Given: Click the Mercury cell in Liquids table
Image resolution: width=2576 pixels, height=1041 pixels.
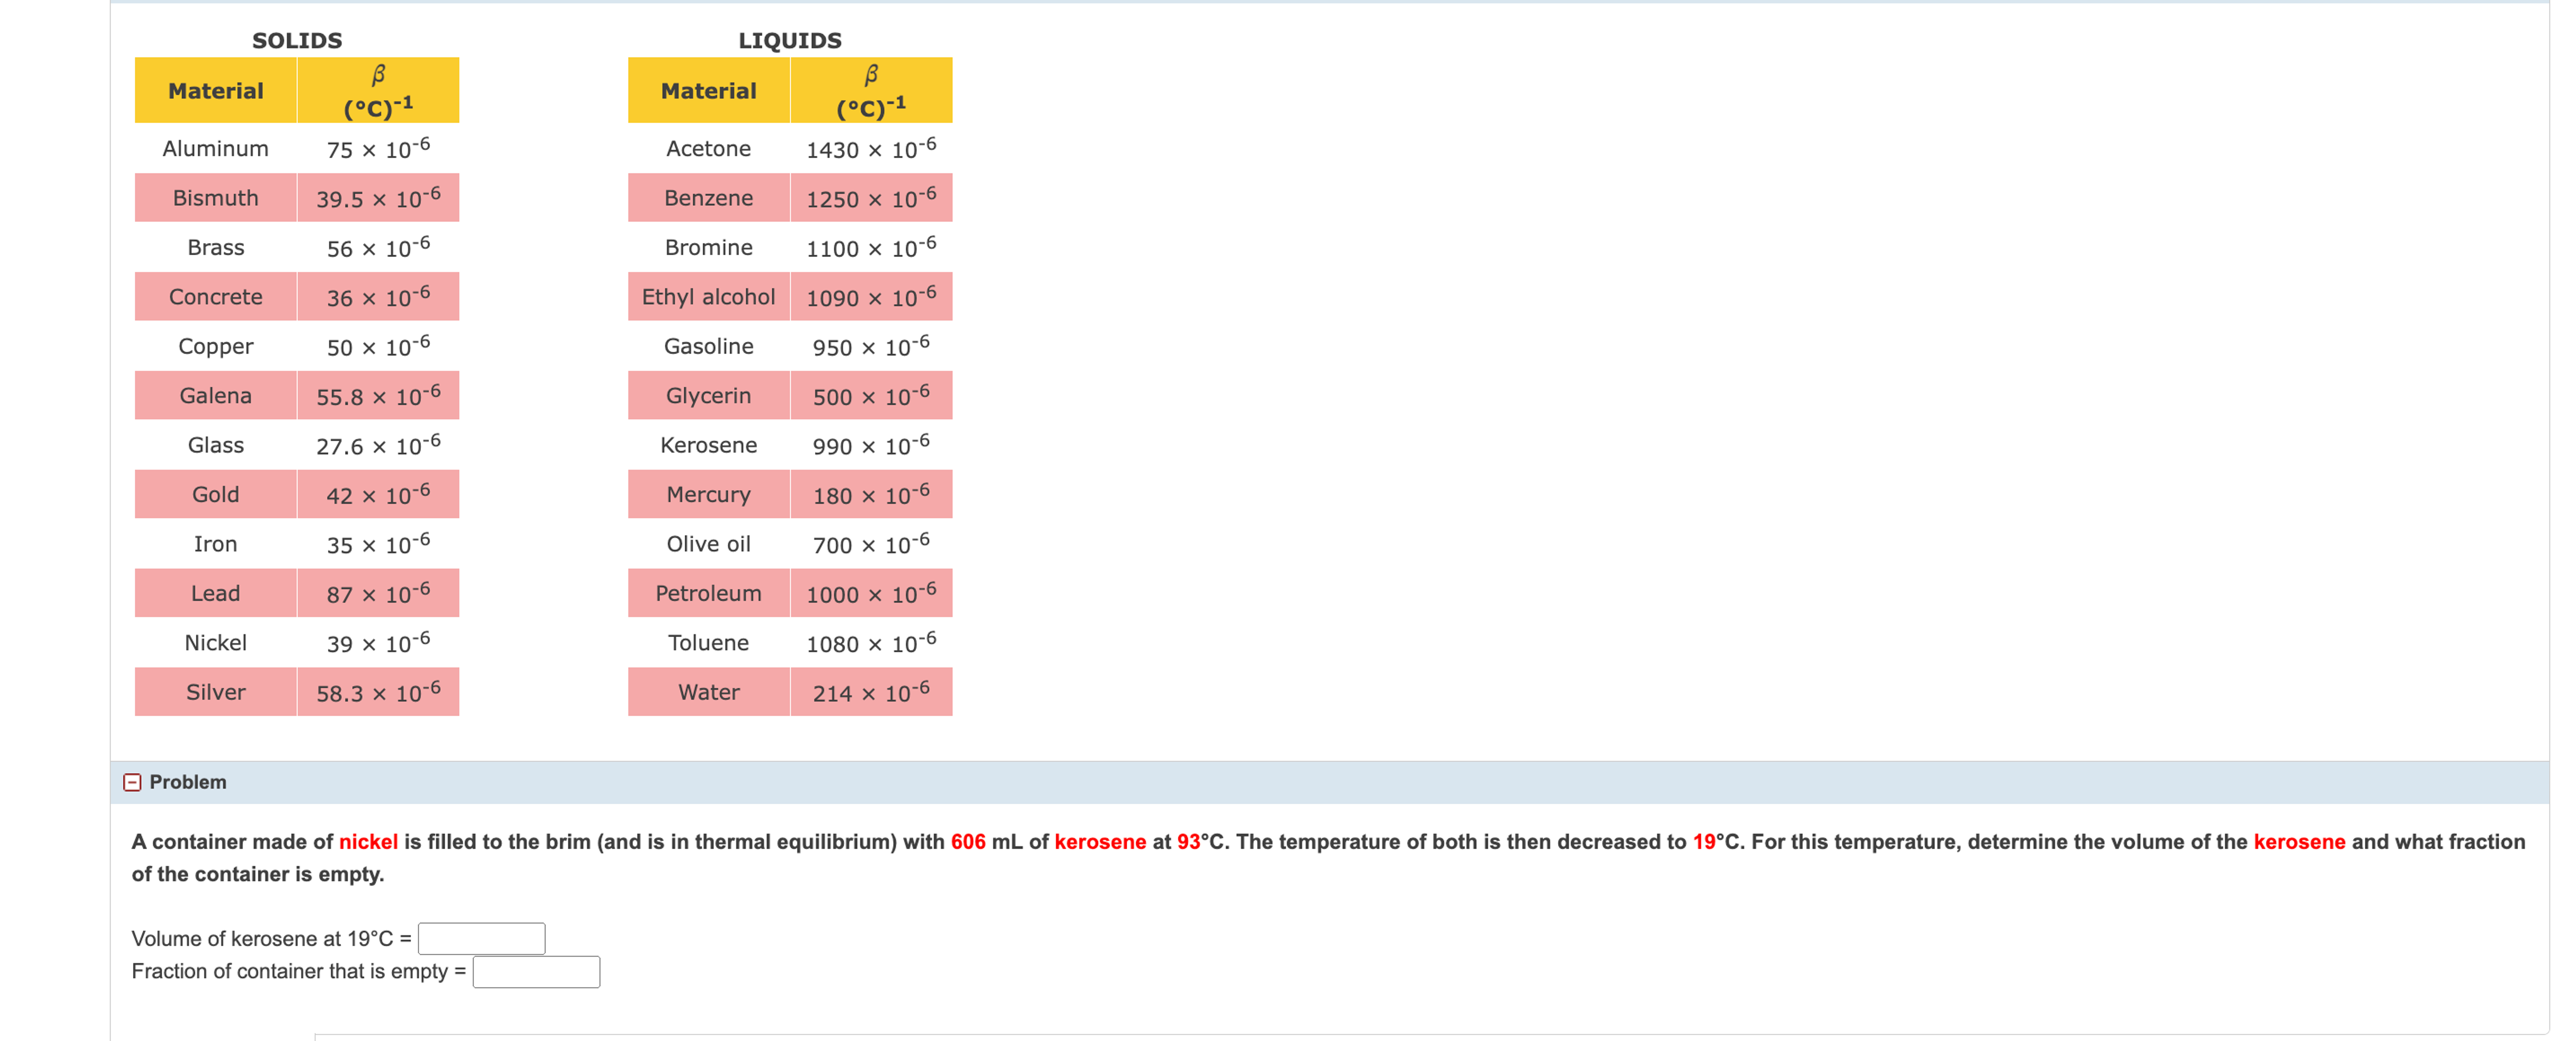Looking at the screenshot, I should tap(708, 494).
